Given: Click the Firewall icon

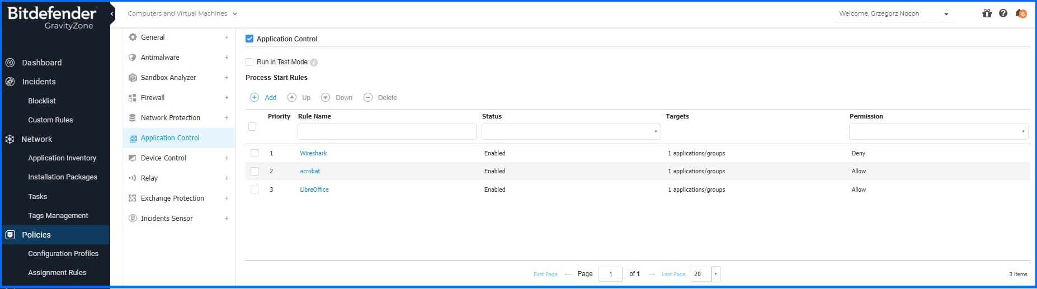Looking at the screenshot, I should [x=133, y=97].
